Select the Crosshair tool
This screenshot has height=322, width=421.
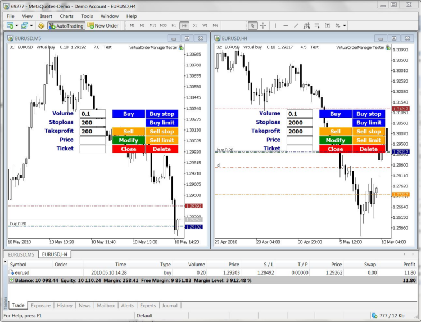pos(263,26)
